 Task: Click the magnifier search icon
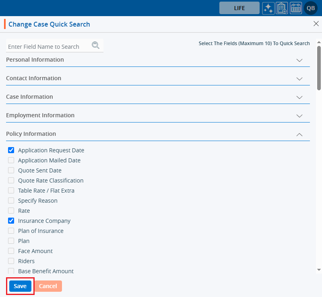pos(95,45)
